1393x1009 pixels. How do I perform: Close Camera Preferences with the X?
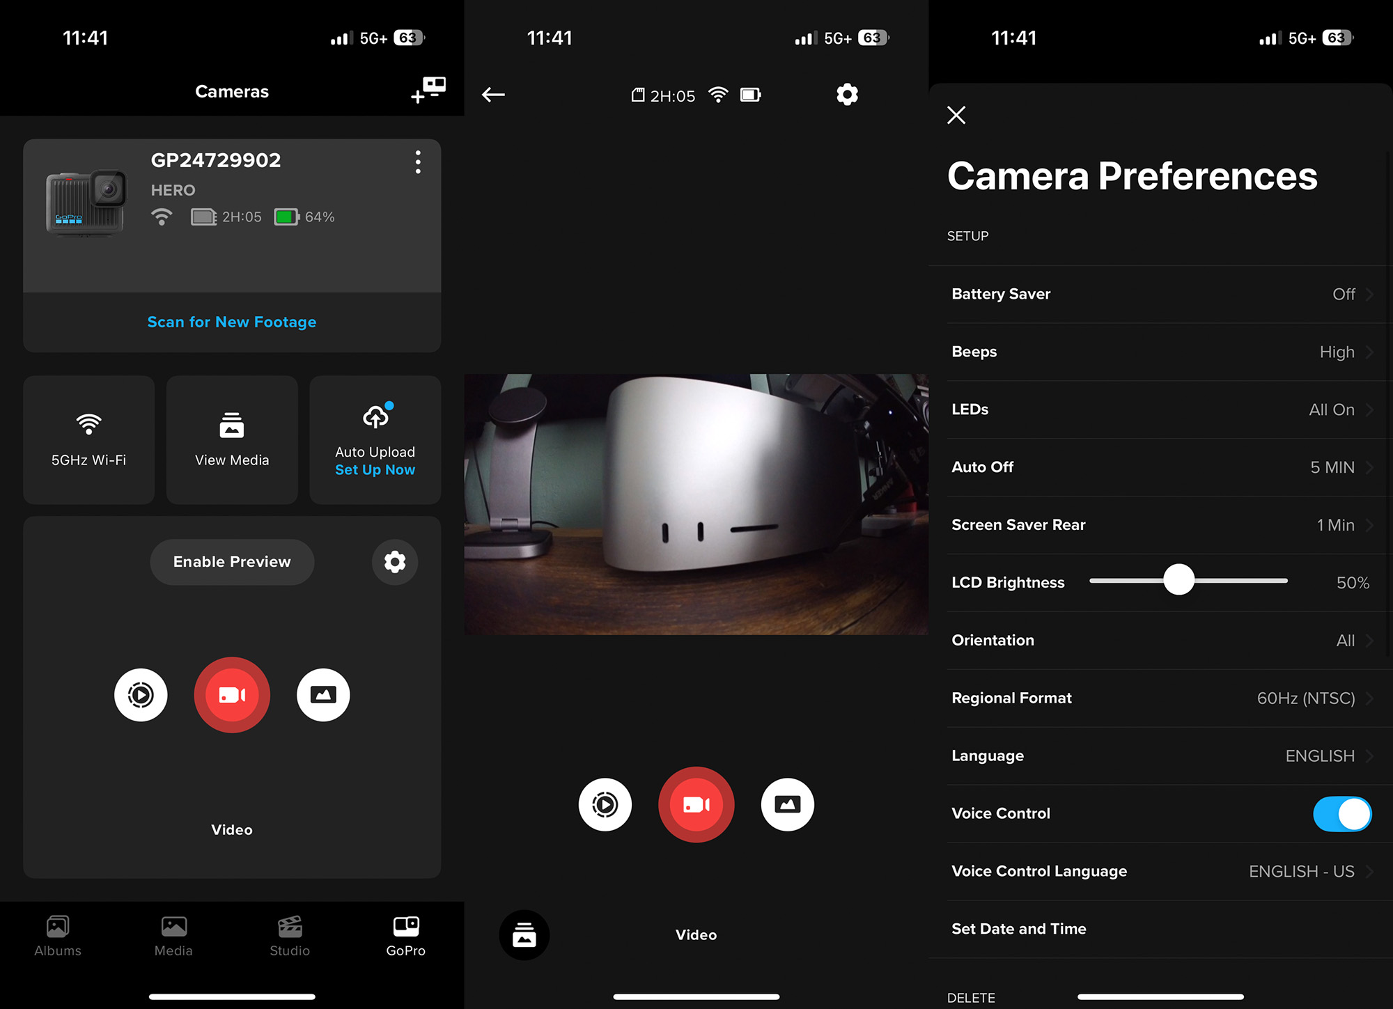click(956, 115)
